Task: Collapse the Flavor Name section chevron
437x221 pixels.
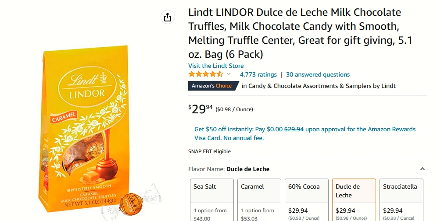Action: coord(422,169)
